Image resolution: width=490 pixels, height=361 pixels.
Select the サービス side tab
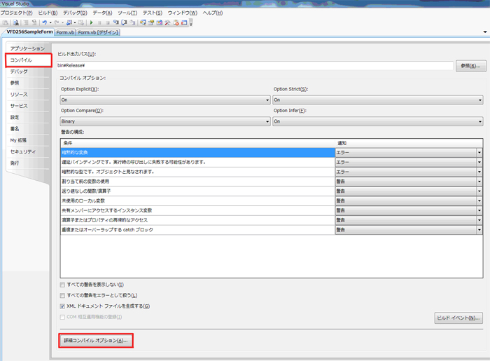click(27, 106)
